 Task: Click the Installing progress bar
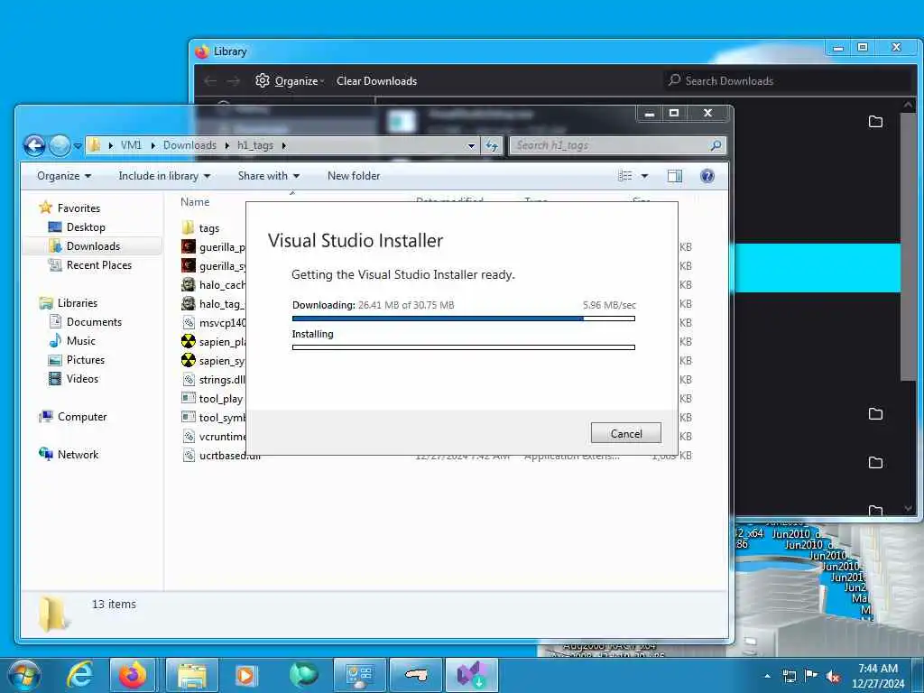tap(463, 347)
